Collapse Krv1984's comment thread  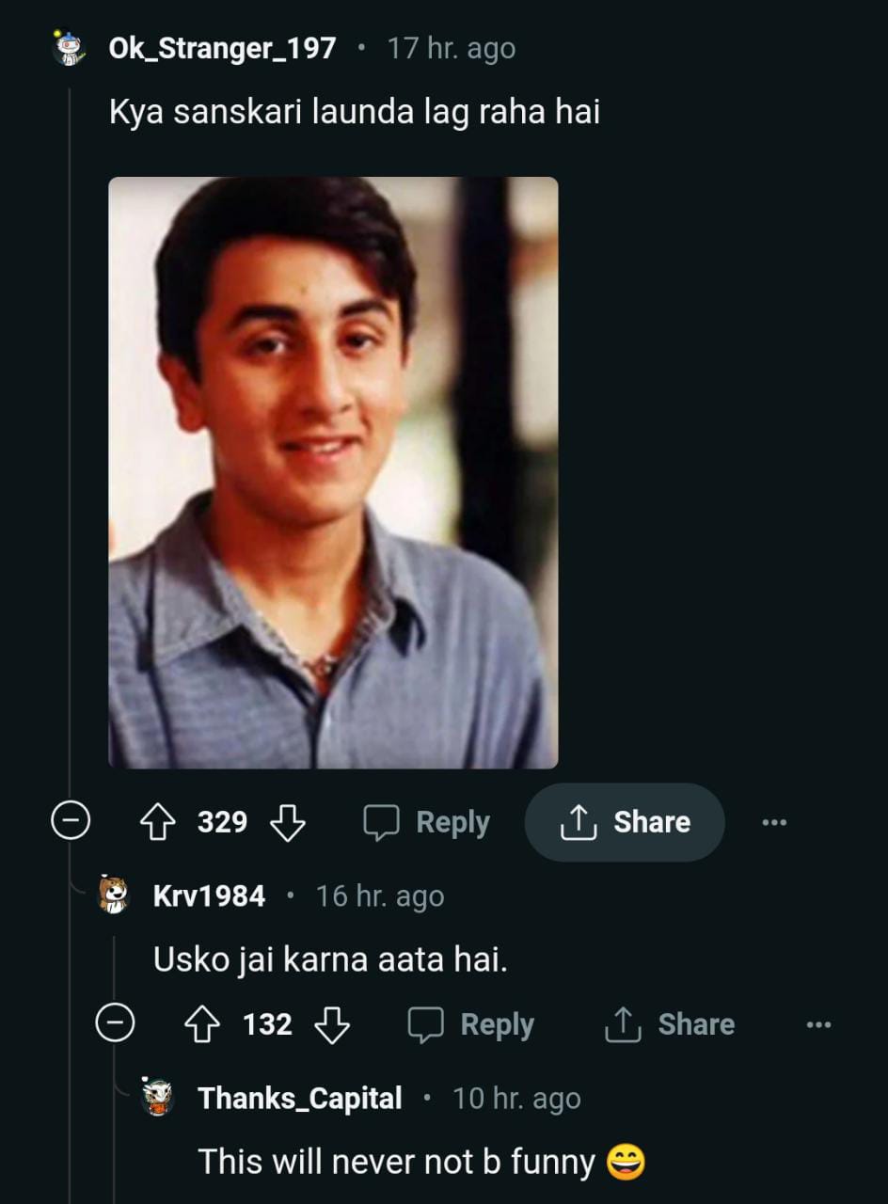(115, 1024)
